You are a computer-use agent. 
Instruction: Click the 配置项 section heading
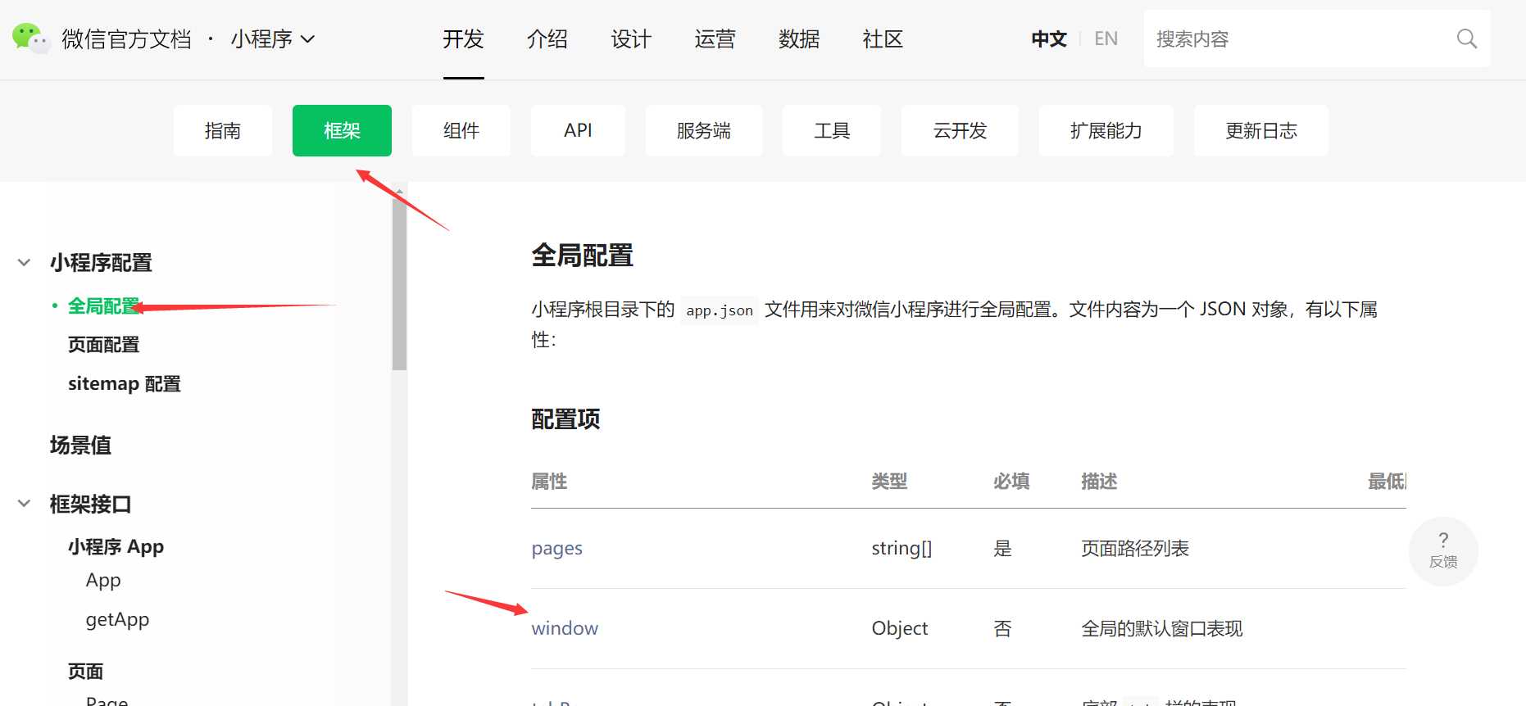[x=565, y=419]
